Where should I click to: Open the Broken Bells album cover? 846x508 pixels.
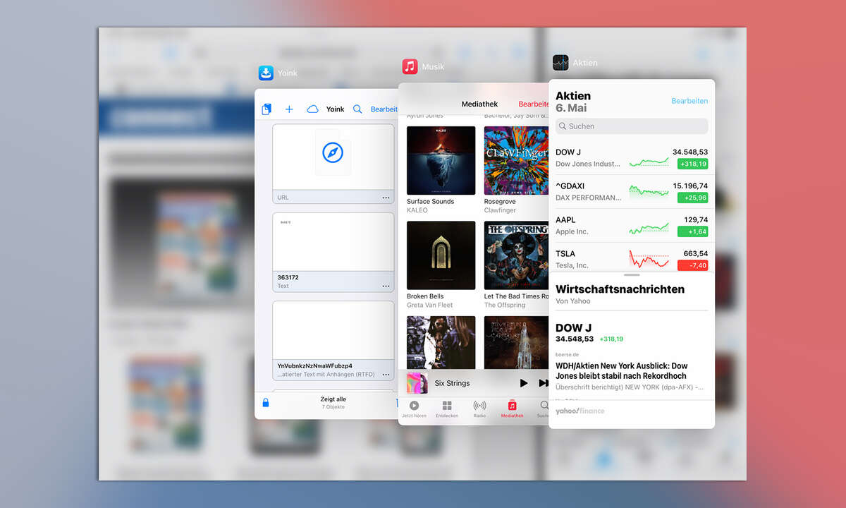click(441, 255)
